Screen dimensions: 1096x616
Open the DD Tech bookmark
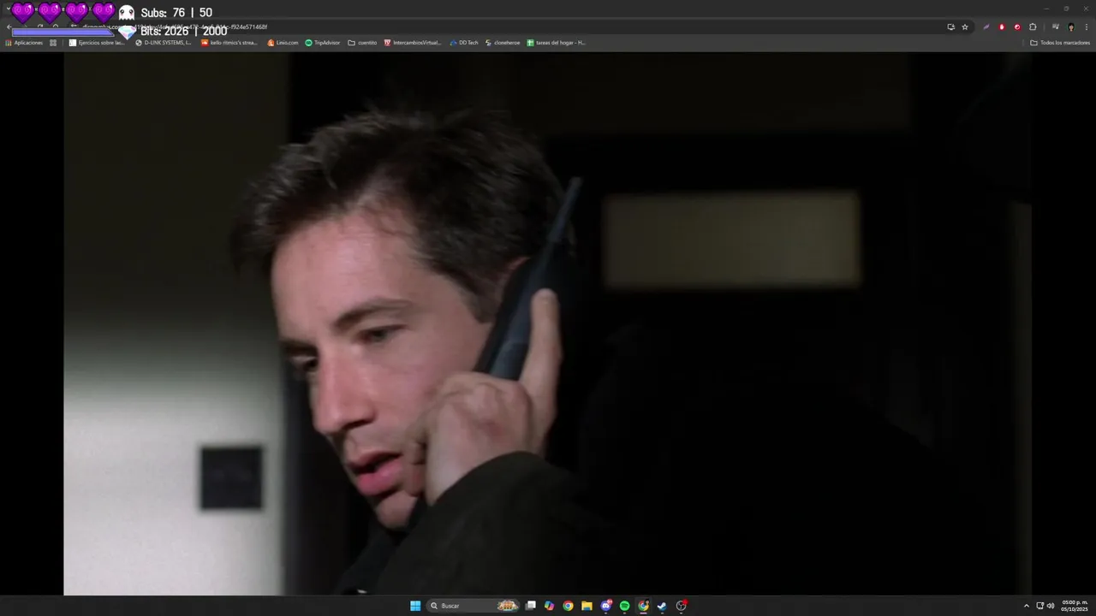click(464, 43)
